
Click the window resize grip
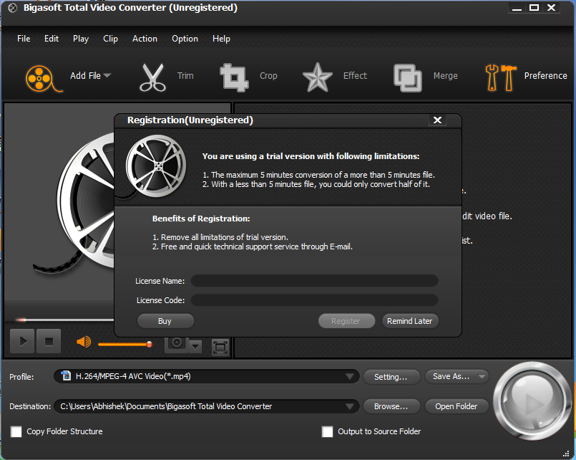566,454
